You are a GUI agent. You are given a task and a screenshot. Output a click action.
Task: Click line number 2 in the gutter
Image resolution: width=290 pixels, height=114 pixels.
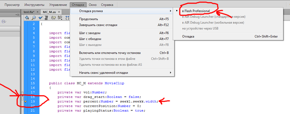pos(34,24)
